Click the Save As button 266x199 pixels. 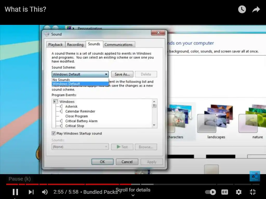click(122, 74)
